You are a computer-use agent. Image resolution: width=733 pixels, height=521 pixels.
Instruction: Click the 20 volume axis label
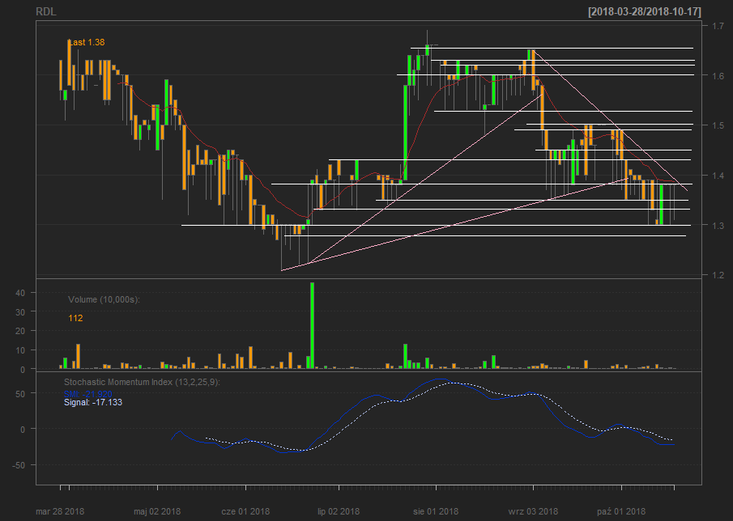(20, 331)
